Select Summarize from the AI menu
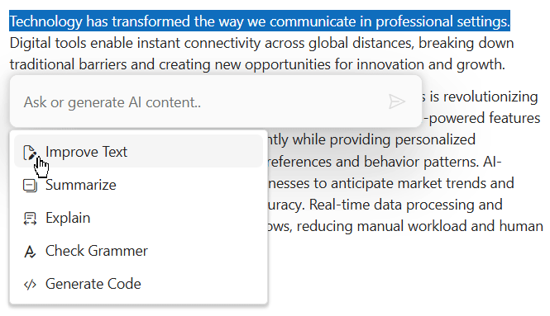Viewport: 550px width, 316px height. 138,185
